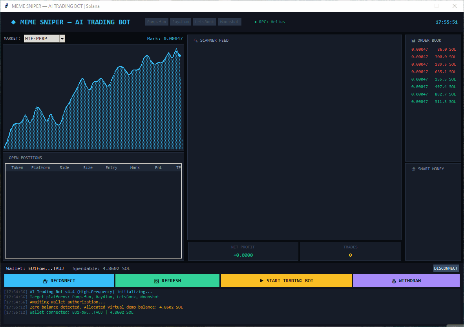
Task: Click the green RPC status dot
Action: [x=256, y=22]
